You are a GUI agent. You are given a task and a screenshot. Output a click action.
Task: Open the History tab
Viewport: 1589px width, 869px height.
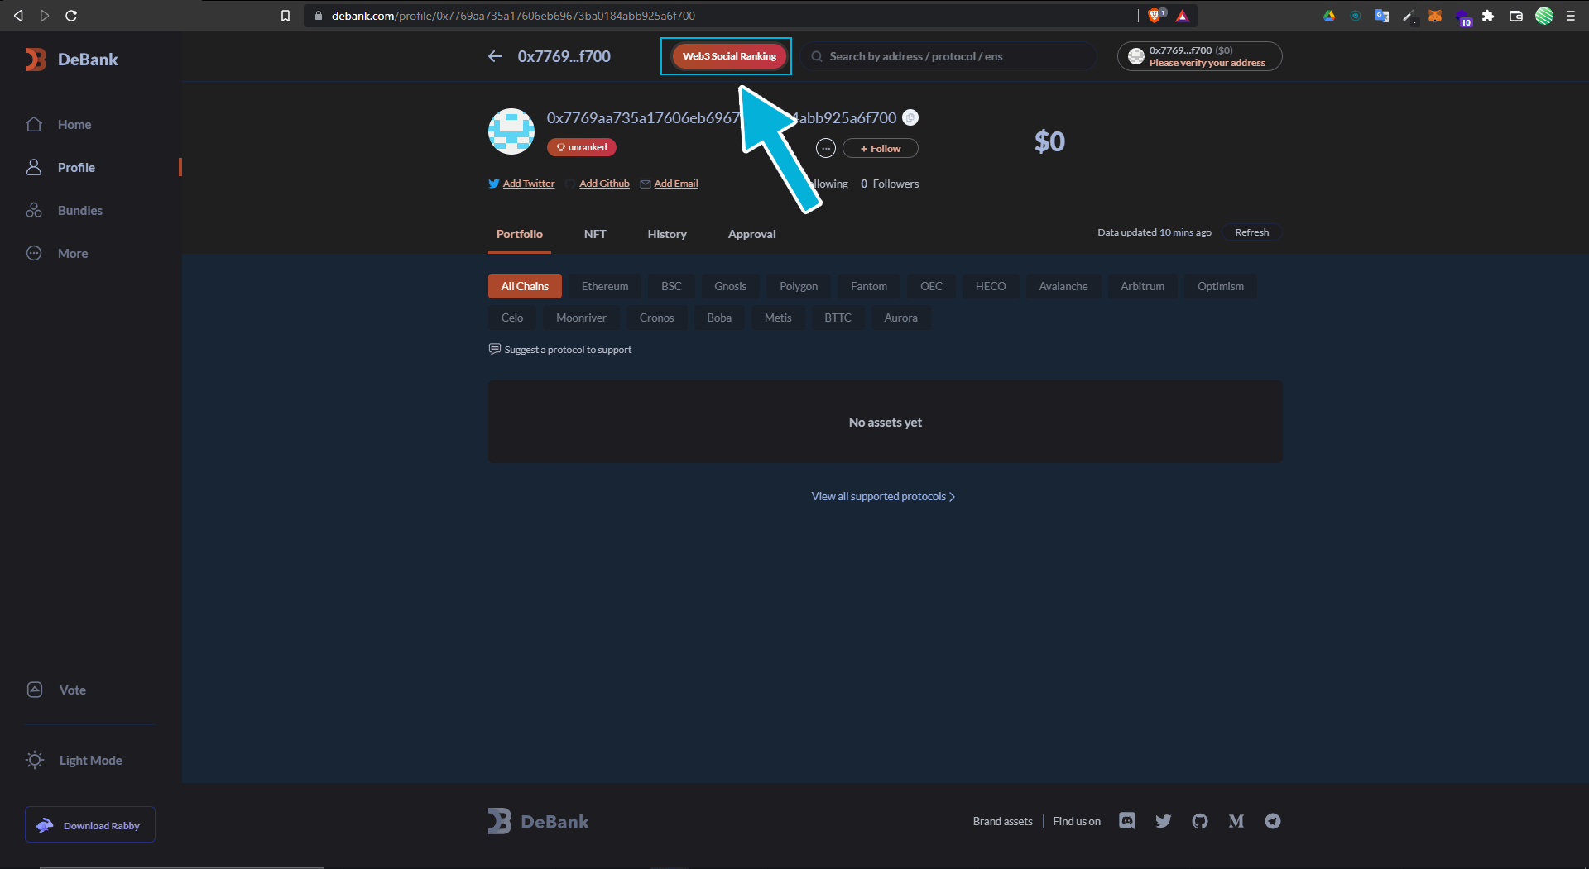(x=666, y=234)
